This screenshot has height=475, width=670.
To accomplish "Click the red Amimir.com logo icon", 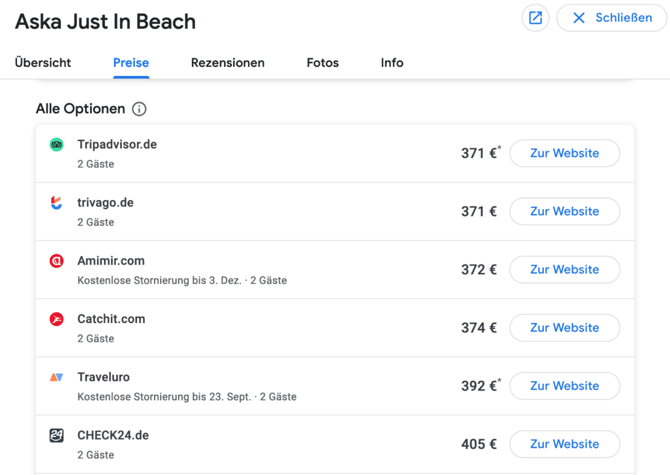I will pyautogui.click(x=57, y=261).
